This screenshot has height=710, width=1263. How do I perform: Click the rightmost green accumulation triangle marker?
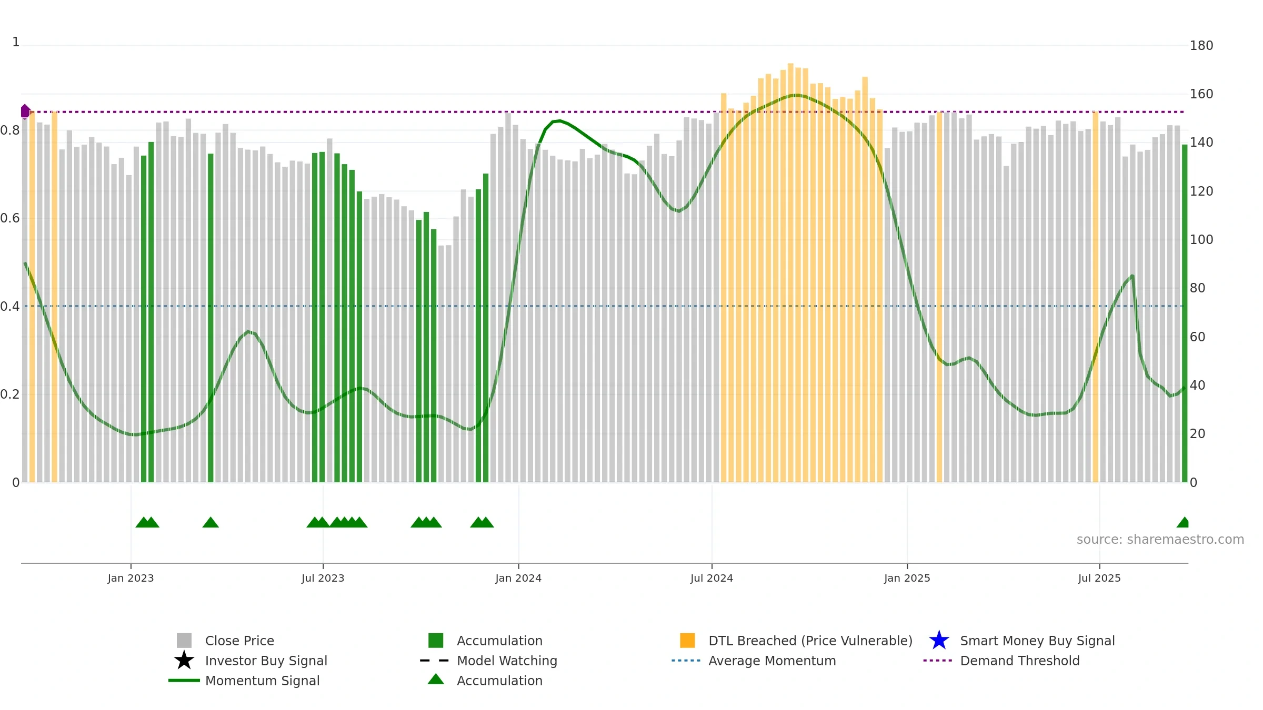[1182, 522]
